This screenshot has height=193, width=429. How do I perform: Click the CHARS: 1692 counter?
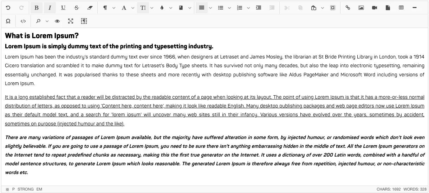pyautogui.click(x=389, y=189)
